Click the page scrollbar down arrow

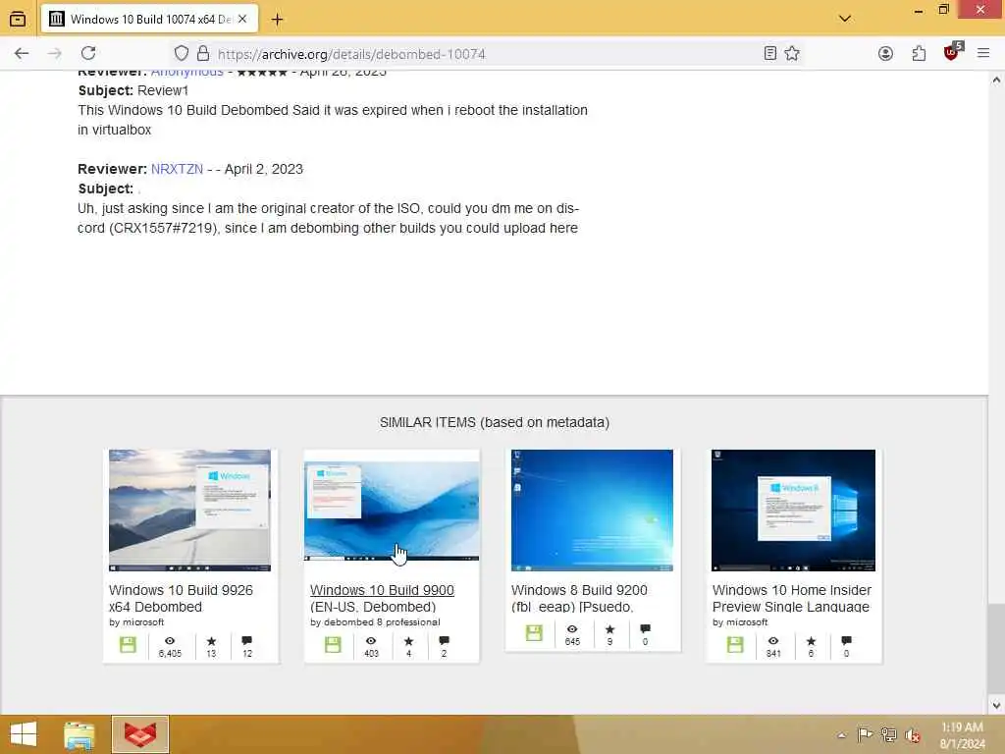coord(996,706)
